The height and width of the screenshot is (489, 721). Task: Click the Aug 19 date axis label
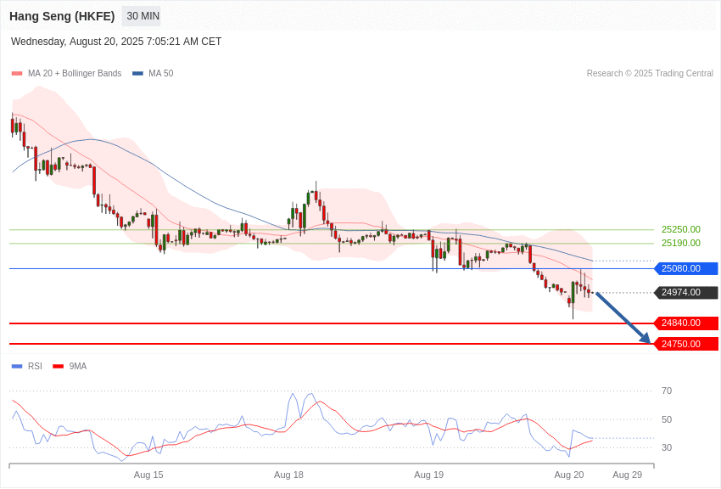point(429,475)
